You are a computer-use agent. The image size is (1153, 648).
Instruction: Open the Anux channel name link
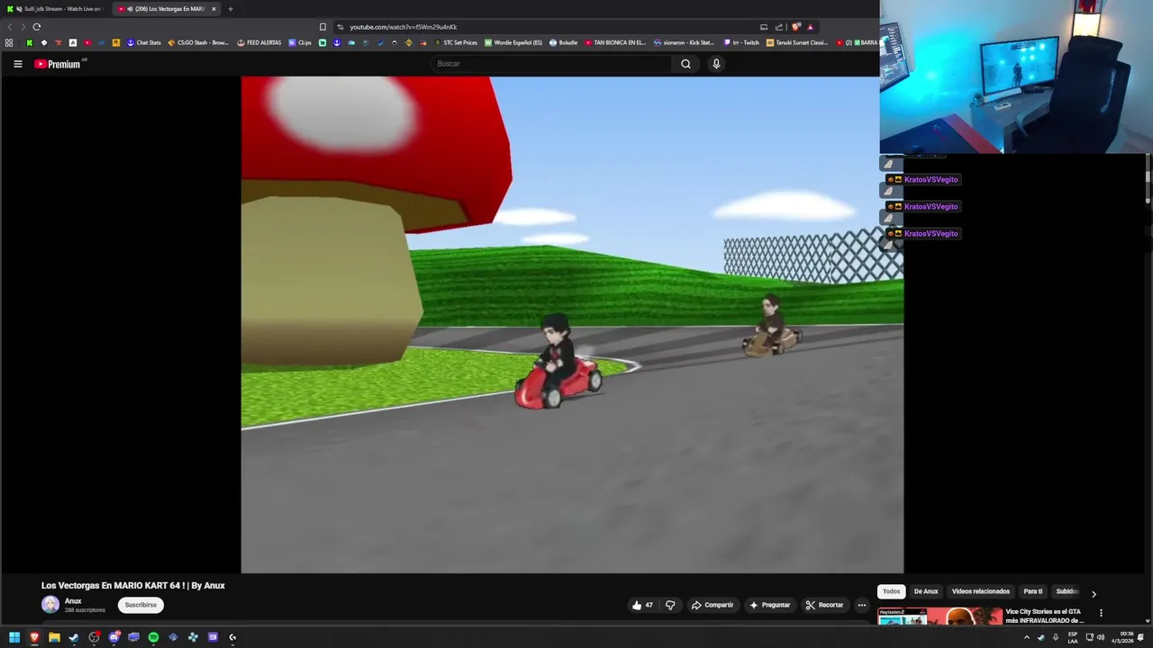click(x=73, y=601)
